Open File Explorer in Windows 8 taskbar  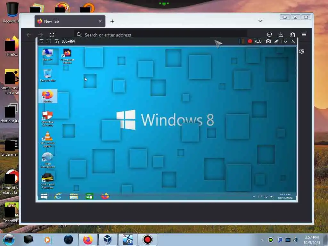point(74,196)
